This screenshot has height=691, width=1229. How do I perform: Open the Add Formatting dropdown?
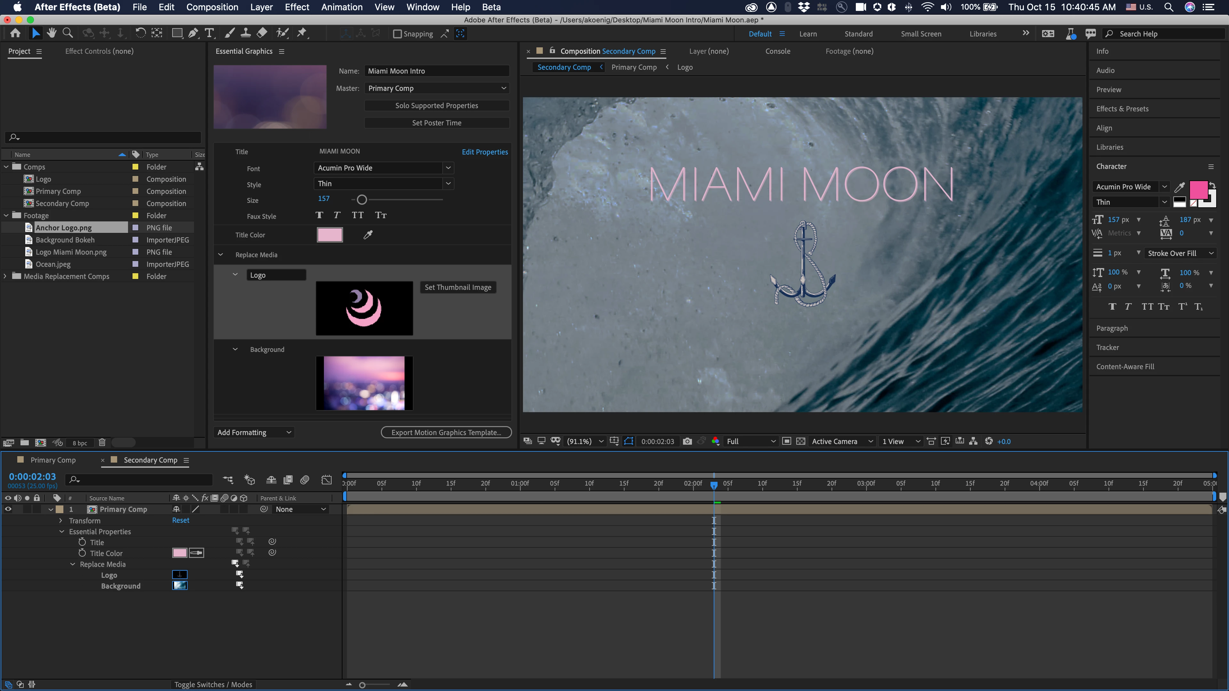254,433
